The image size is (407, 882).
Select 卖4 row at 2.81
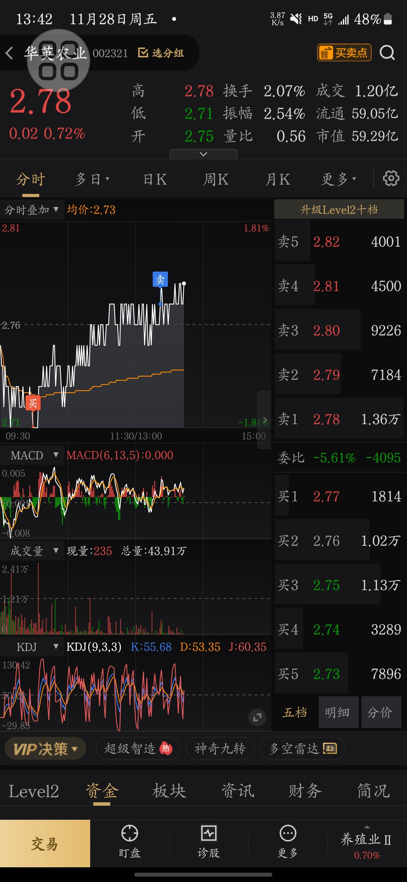(339, 286)
